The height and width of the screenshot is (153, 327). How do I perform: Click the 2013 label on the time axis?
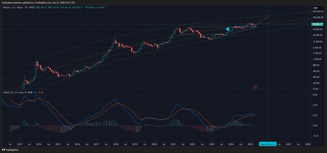tap(20, 144)
